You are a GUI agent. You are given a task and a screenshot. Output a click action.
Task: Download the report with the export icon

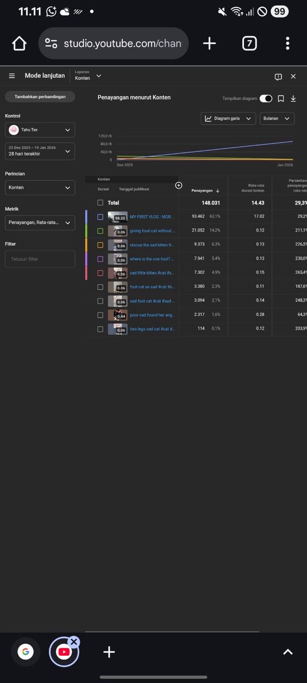point(293,98)
